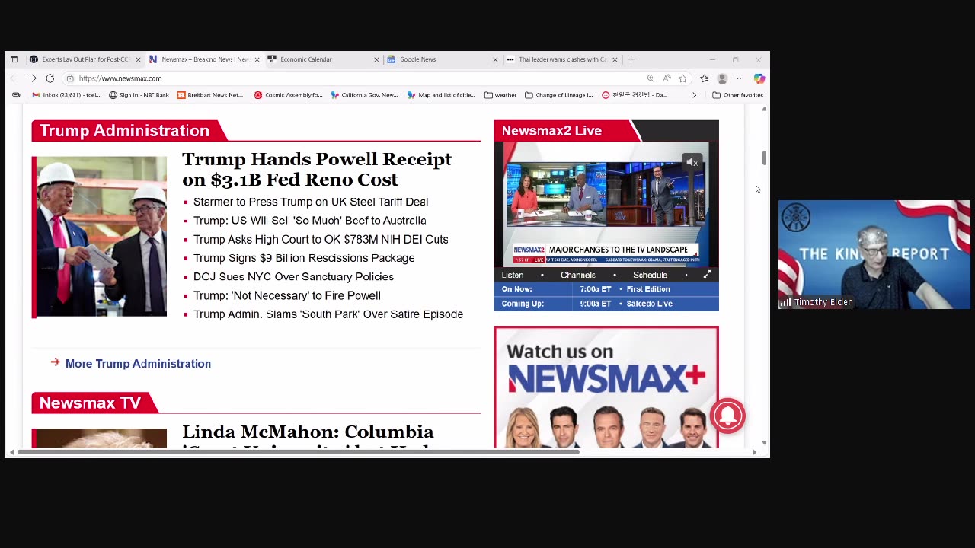Open the zoom magnifier in address bar
The width and height of the screenshot is (975, 548).
point(651,78)
